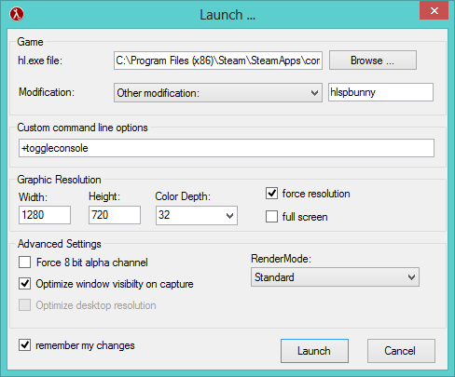Click the hlspbunny modification name field

[x=380, y=92]
